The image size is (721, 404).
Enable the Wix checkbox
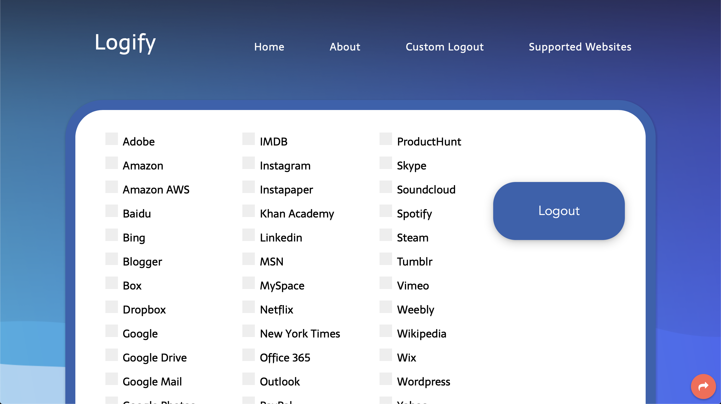click(x=386, y=355)
